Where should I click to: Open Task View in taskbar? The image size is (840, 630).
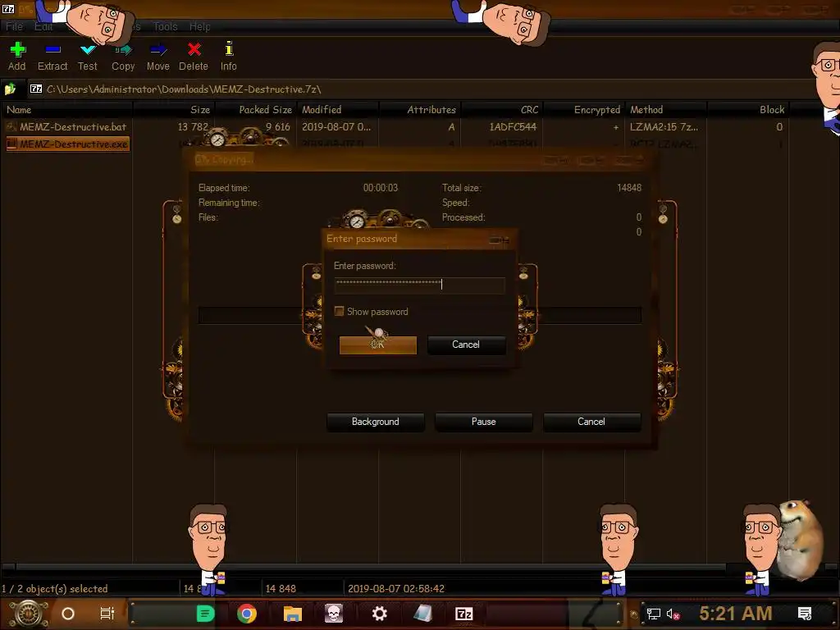[x=107, y=614]
